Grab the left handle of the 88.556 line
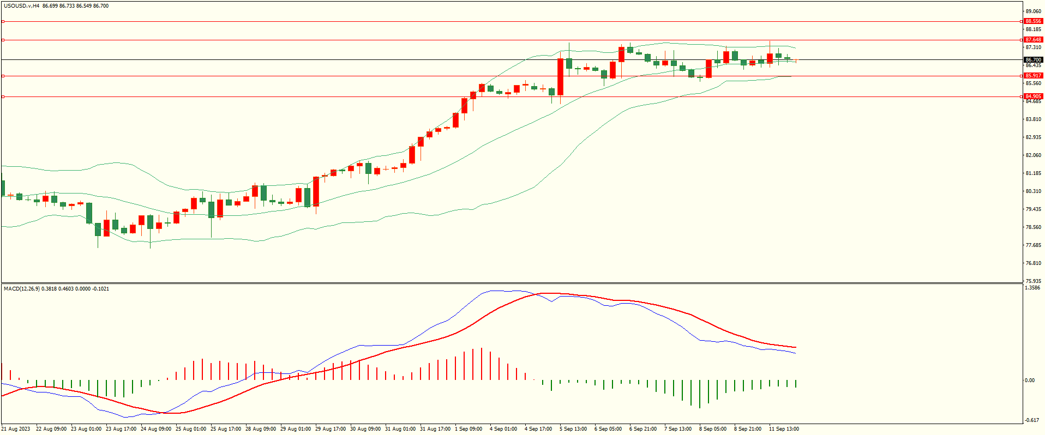Image resolution: width=1045 pixels, height=435 pixels. coord(3,21)
